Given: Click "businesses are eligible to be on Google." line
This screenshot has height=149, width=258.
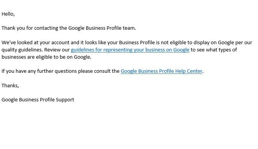Looking at the screenshot, I should pos(46,57).
